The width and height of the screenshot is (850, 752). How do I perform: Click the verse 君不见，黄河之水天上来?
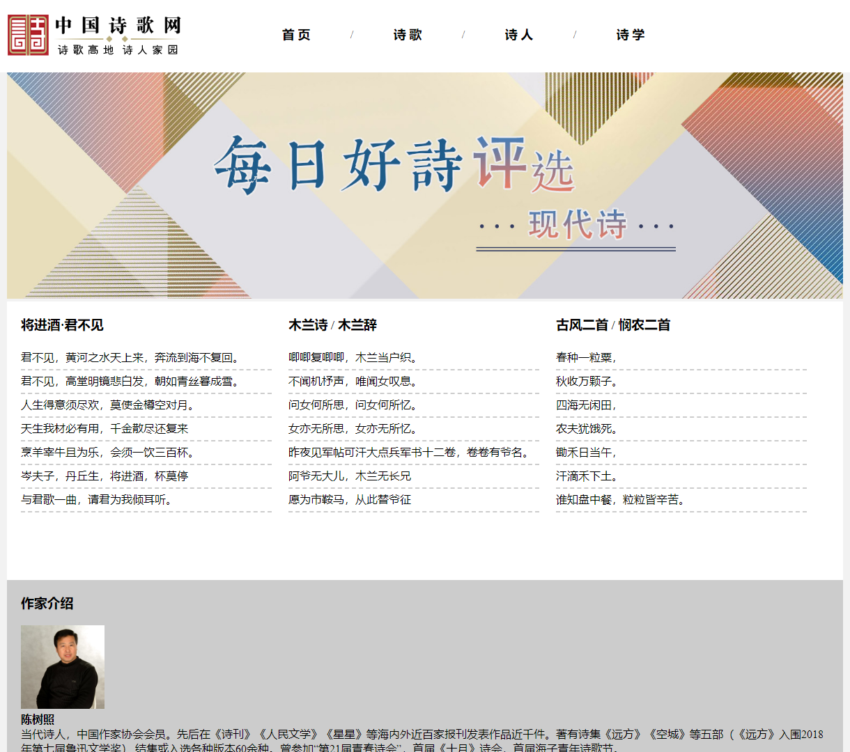coord(130,356)
